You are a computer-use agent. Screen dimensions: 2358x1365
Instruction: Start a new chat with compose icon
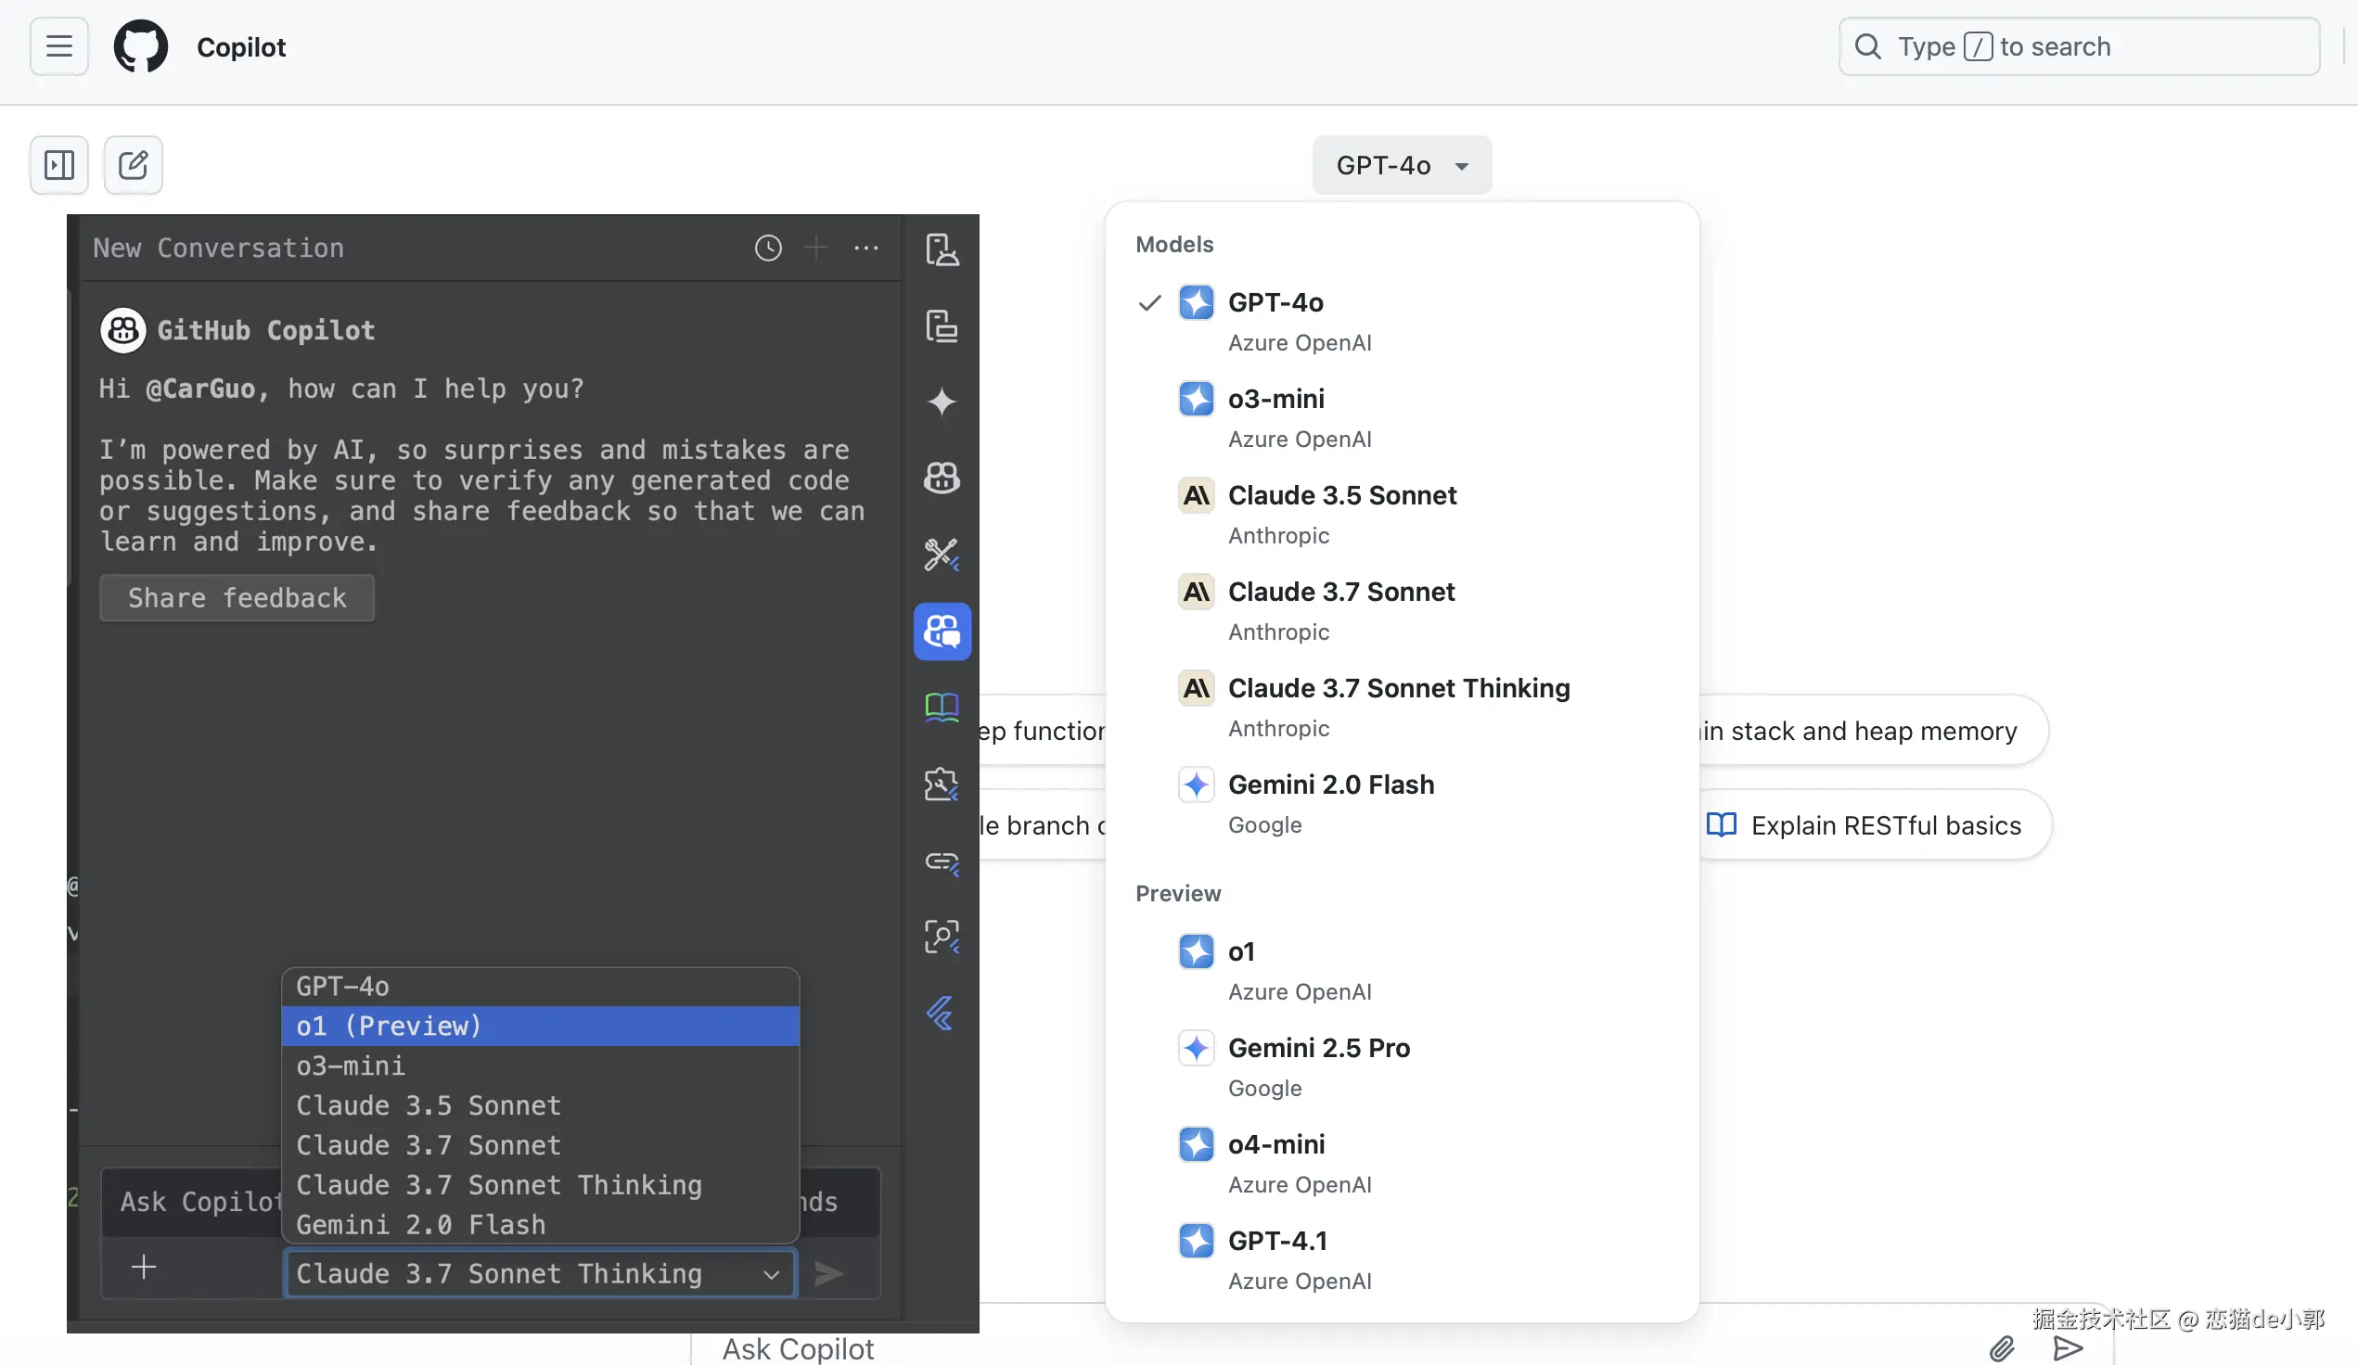133,166
